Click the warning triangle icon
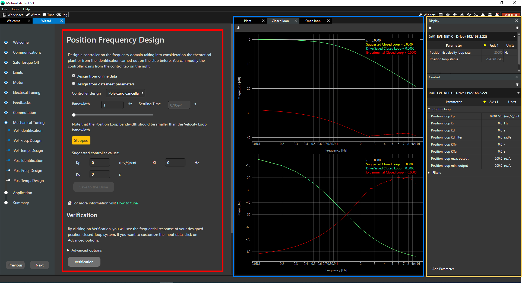Image resolution: width=522 pixels, height=283 pixels. (483, 15)
